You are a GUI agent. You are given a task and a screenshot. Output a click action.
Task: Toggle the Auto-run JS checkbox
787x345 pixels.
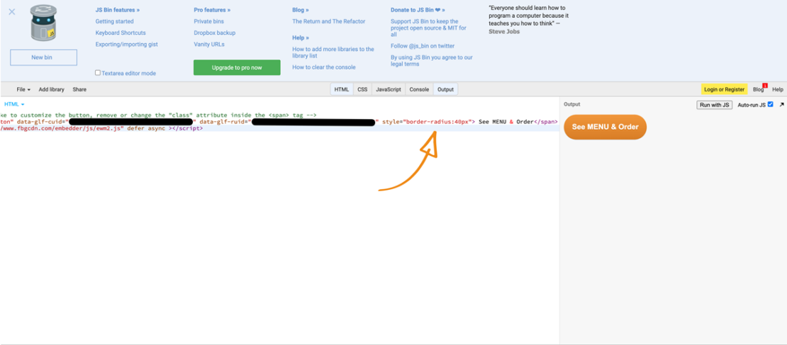click(x=771, y=105)
